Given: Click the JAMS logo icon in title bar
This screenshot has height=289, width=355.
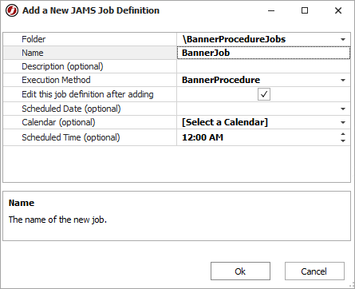Looking at the screenshot, I should pos(12,10).
